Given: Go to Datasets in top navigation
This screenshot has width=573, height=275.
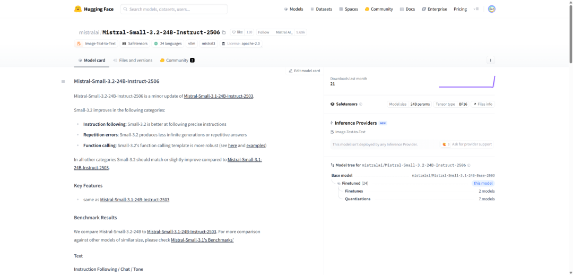Looking at the screenshot, I should tap(321, 9).
